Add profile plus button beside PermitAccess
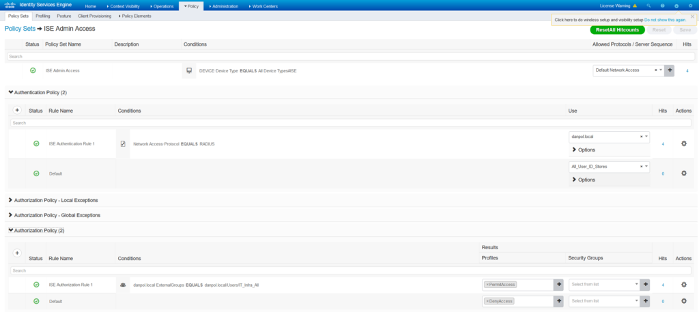The height and width of the screenshot is (312, 699). [x=558, y=285]
